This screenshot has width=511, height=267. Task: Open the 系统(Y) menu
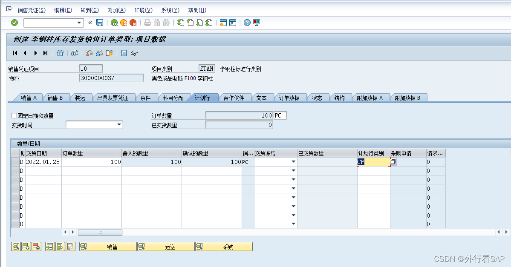tap(170, 10)
